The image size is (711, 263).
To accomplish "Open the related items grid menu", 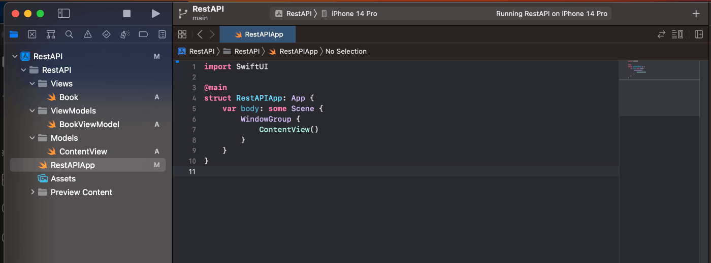I will pos(182,34).
